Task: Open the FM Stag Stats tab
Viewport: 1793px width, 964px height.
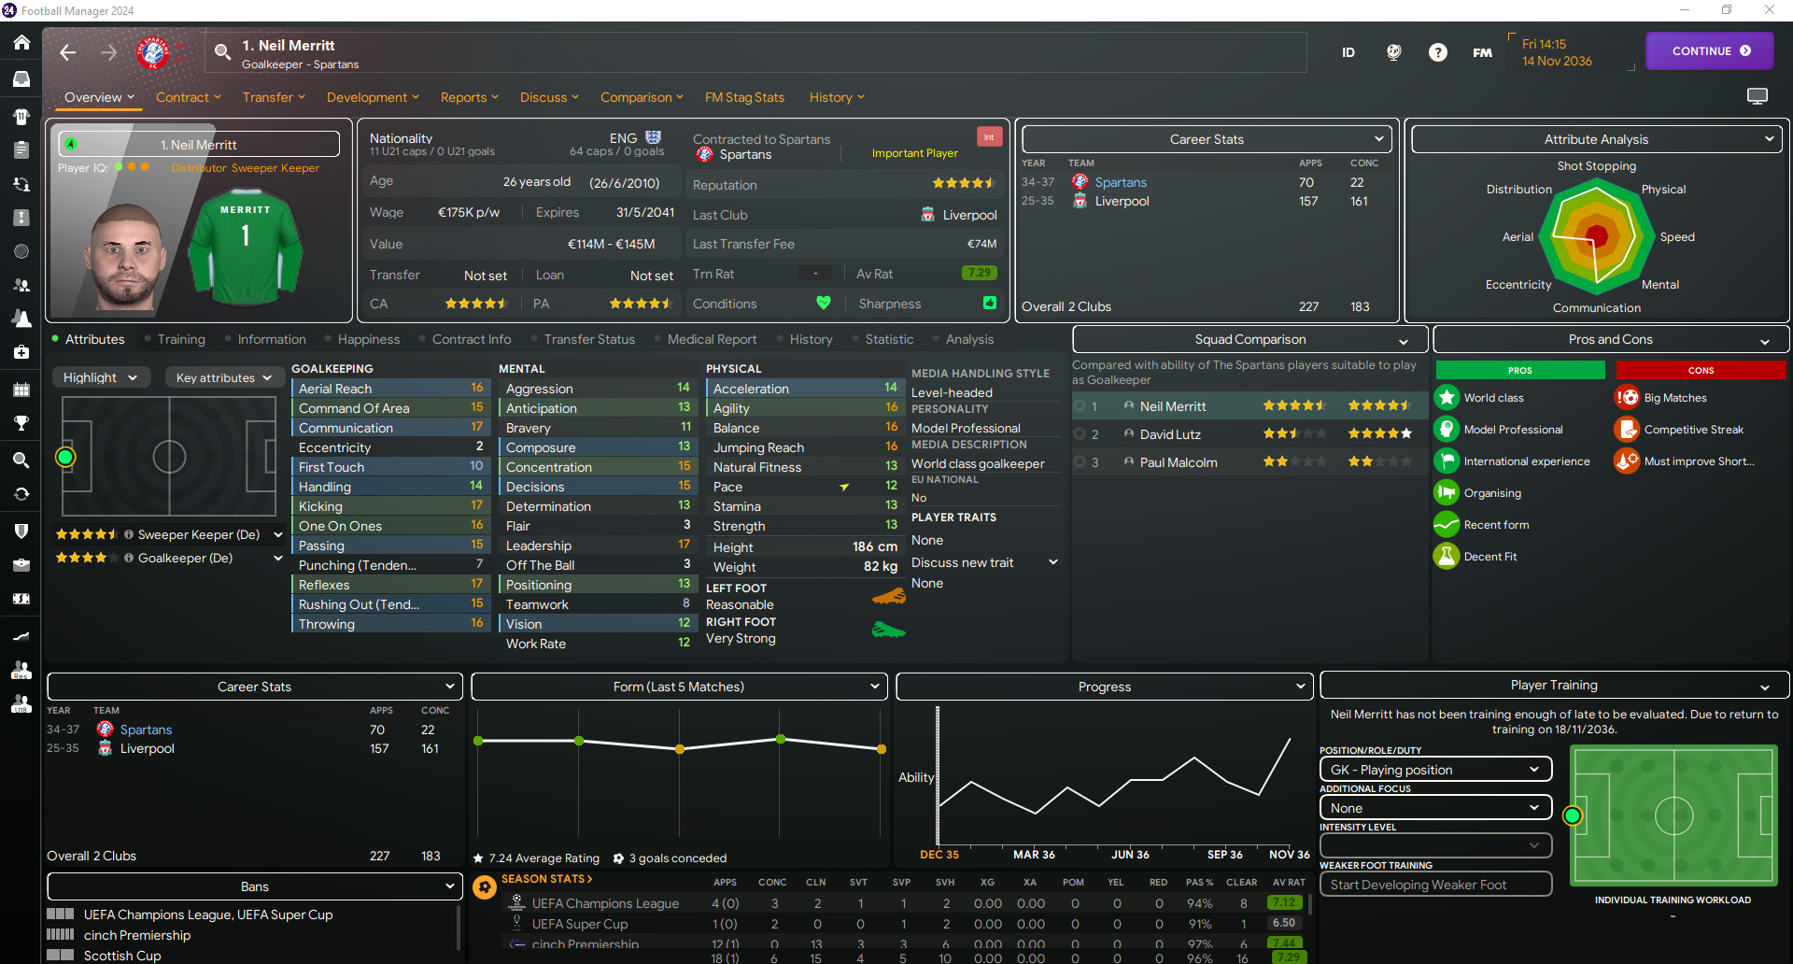Action: coord(744,97)
